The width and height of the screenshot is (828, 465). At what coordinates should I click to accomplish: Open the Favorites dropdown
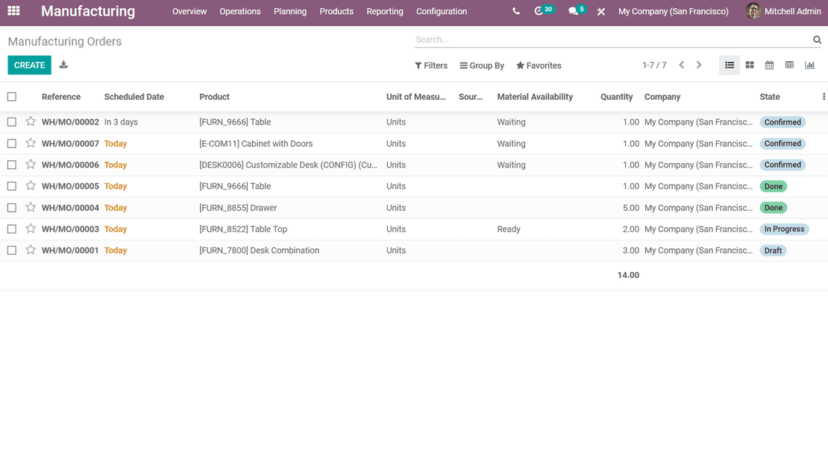[539, 66]
